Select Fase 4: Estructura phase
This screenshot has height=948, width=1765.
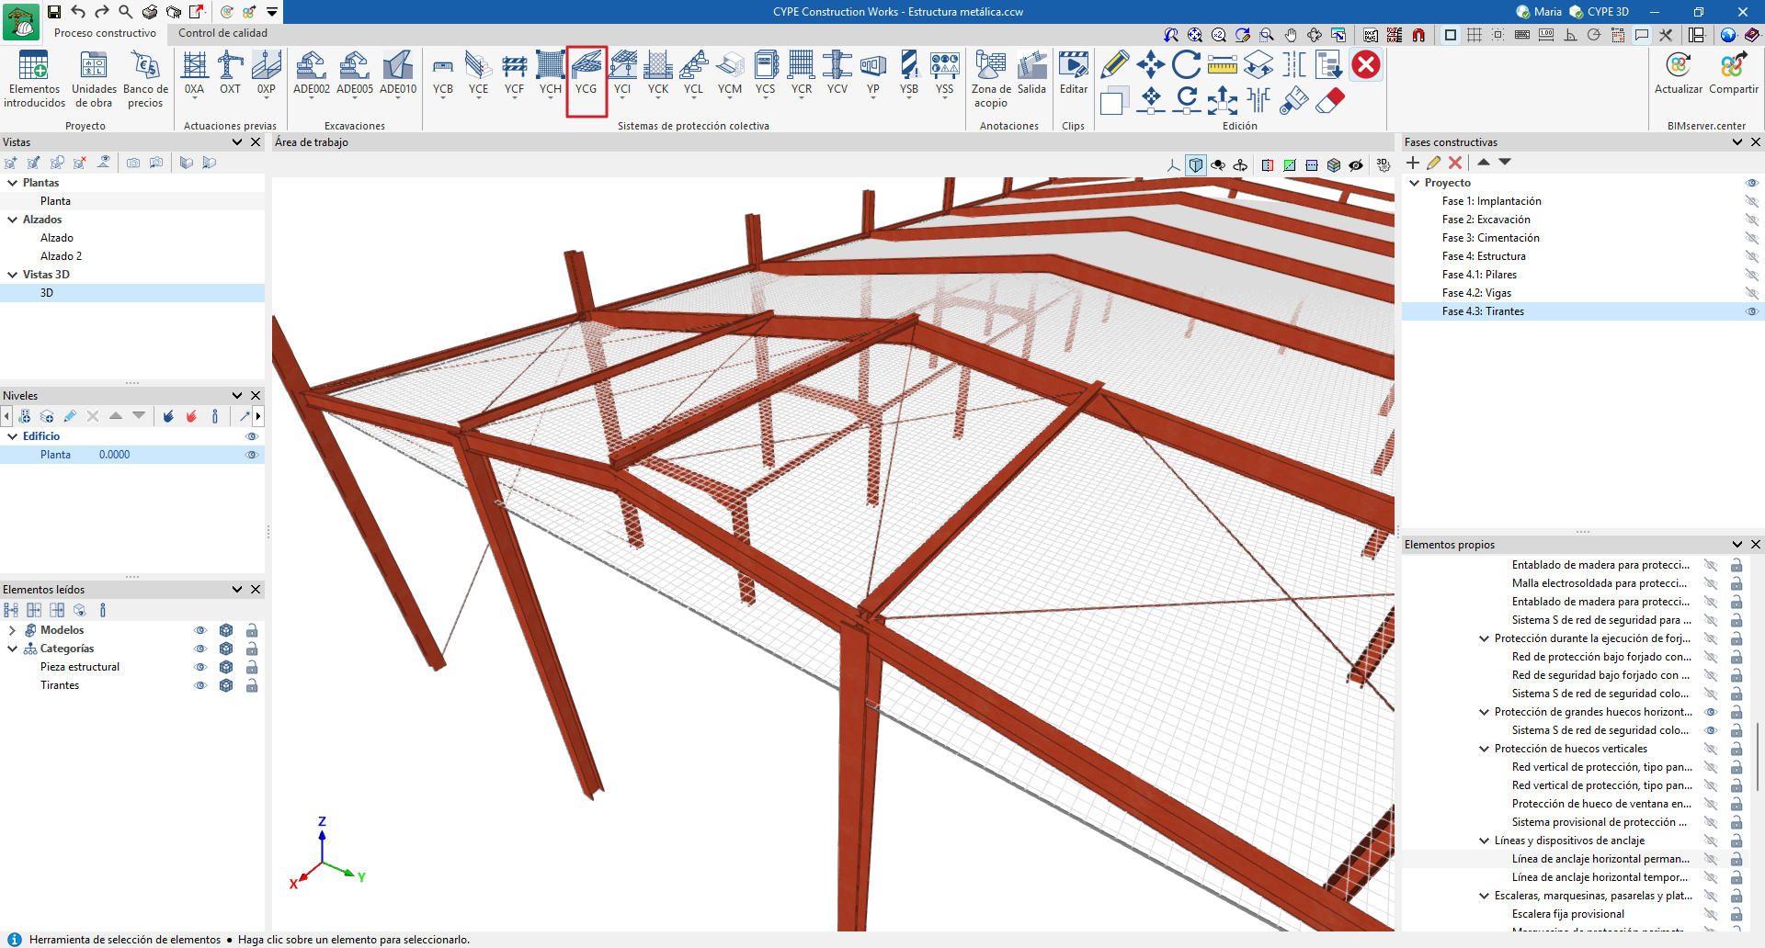1484,256
